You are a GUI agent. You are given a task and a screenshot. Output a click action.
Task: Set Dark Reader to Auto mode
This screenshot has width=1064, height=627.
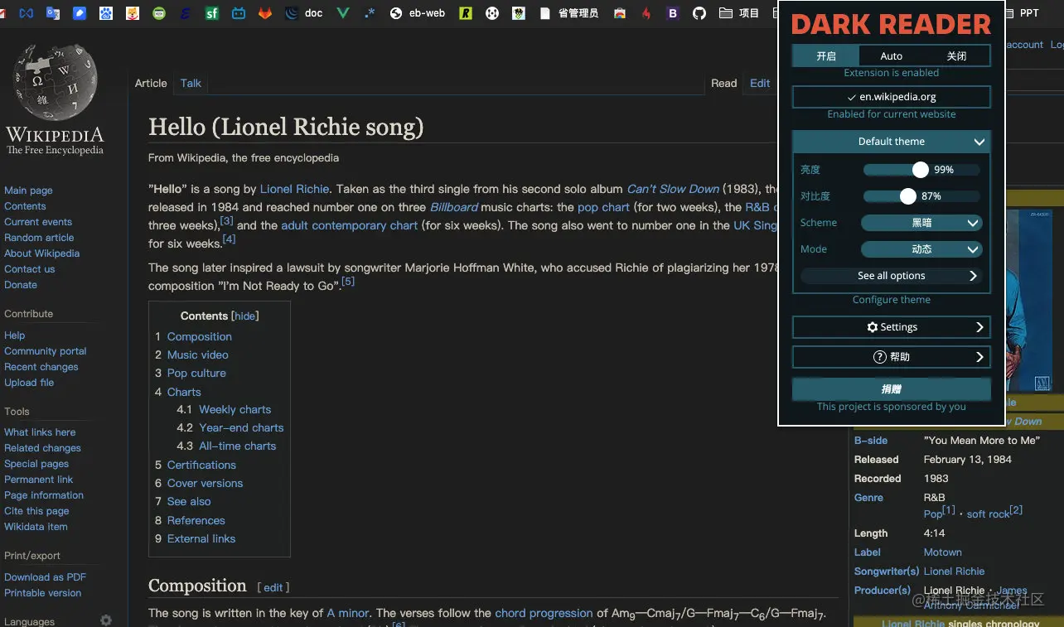pos(892,56)
